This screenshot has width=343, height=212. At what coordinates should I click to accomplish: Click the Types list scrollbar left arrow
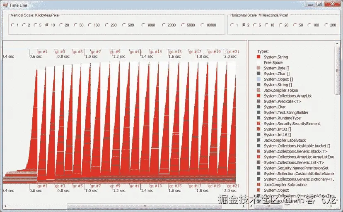pyautogui.click(x=251, y=206)
